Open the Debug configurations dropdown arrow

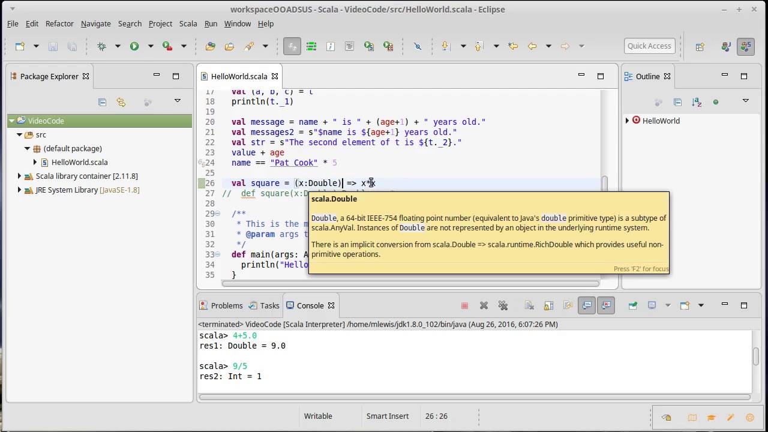tap(118, 46)
